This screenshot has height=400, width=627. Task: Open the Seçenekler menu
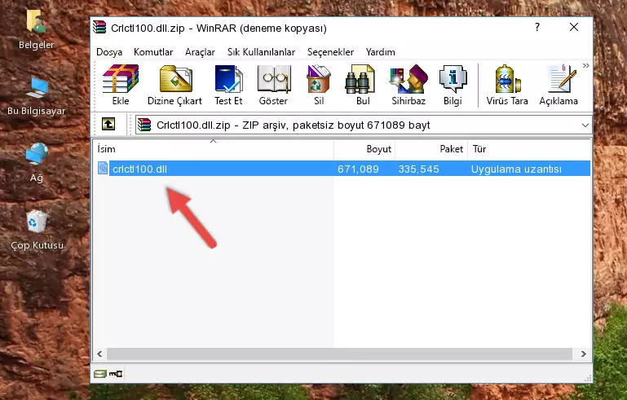[330, 52]
